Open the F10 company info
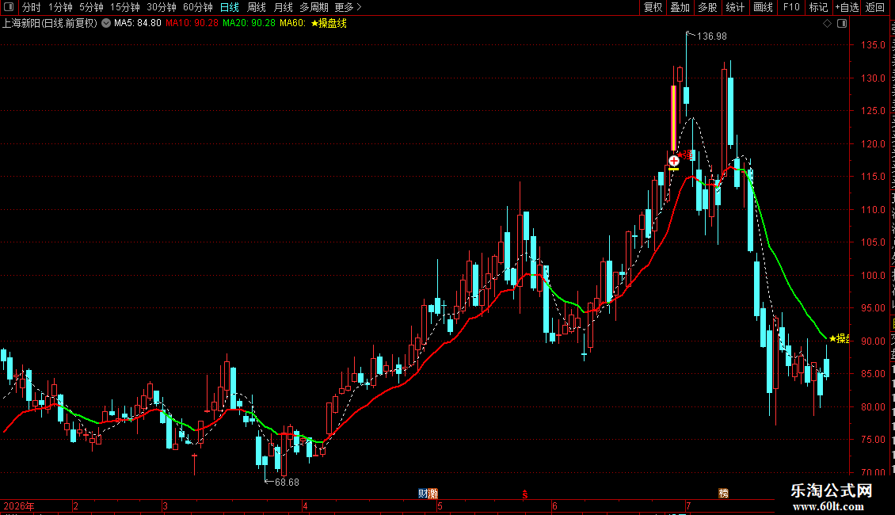This screenshot has width=895, height=515. point(791,7)
